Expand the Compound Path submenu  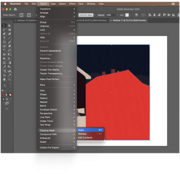(x=57, y=134)
